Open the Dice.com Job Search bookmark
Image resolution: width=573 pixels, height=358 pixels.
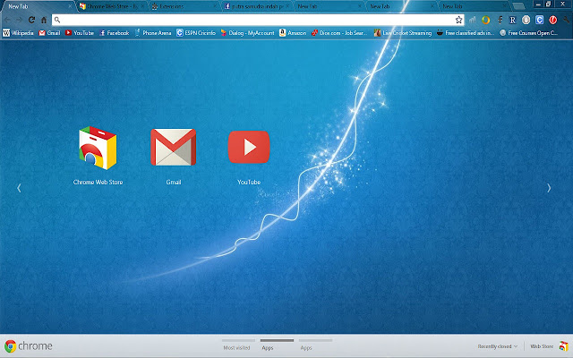coord(339,33)
